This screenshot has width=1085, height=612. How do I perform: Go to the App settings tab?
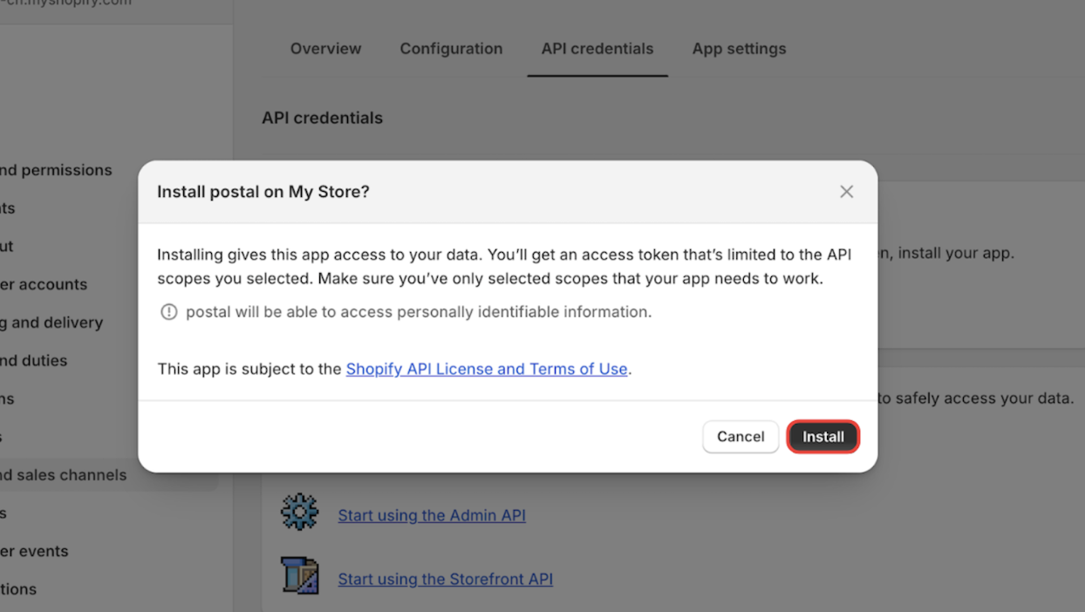(x=739, y=49)
